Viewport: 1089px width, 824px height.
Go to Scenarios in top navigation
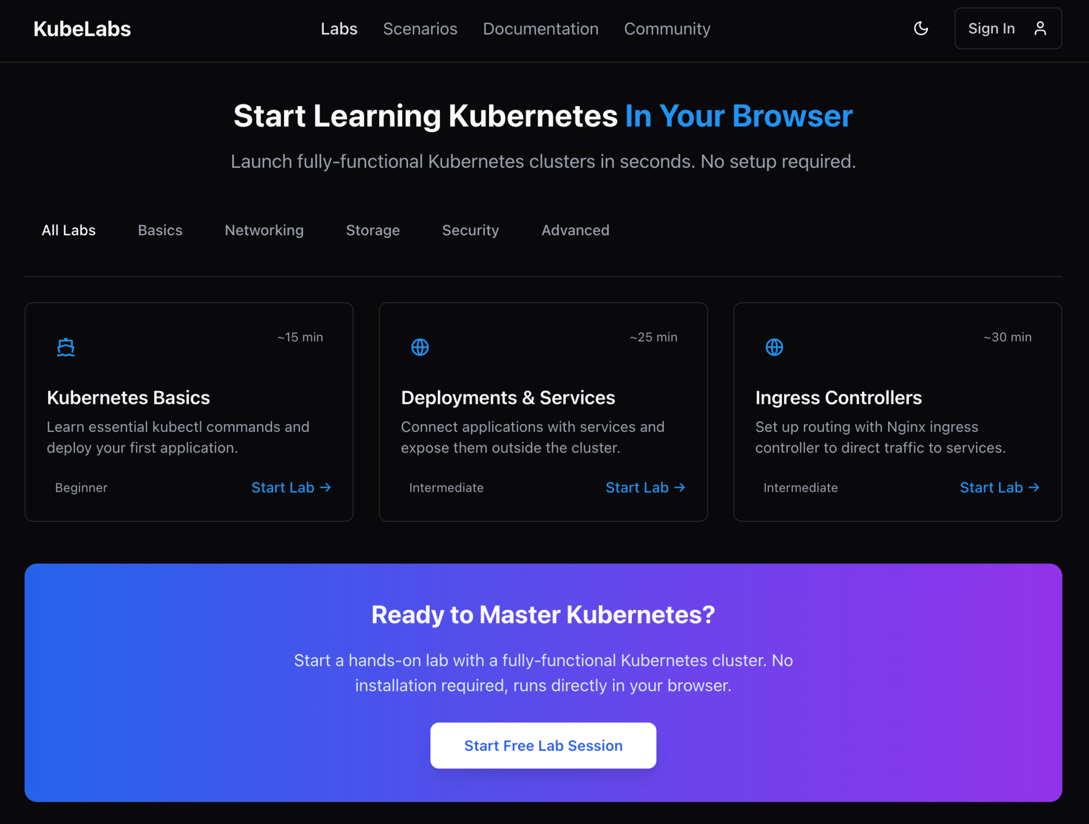pyautogui.click(x=420, y=29)
